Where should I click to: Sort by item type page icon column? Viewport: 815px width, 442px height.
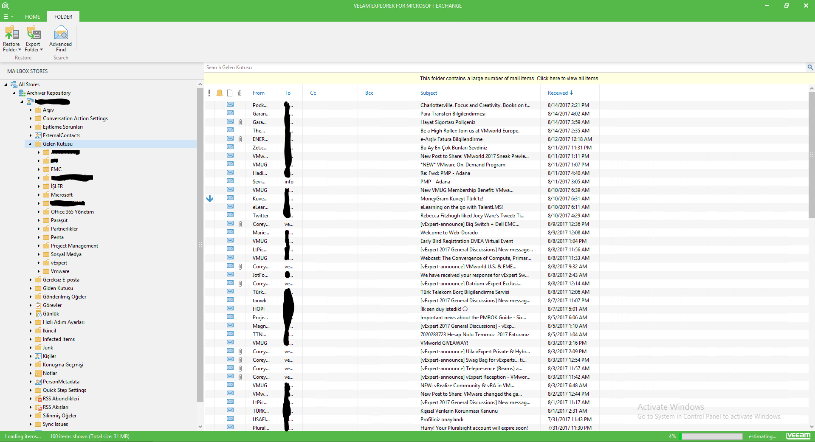click(230, 93)
